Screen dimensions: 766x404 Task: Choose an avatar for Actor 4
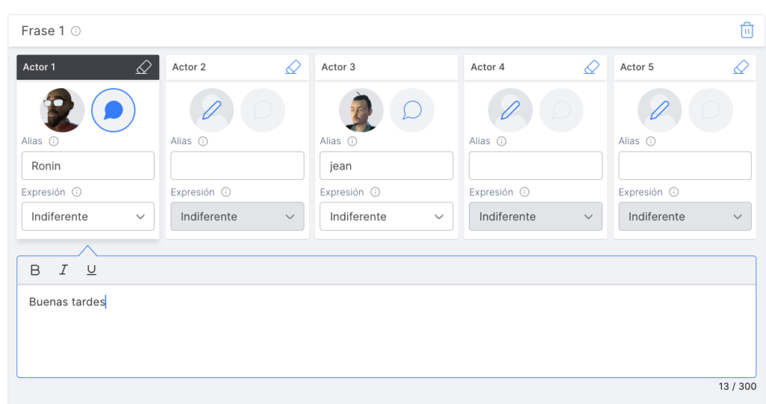pos(510,111)
